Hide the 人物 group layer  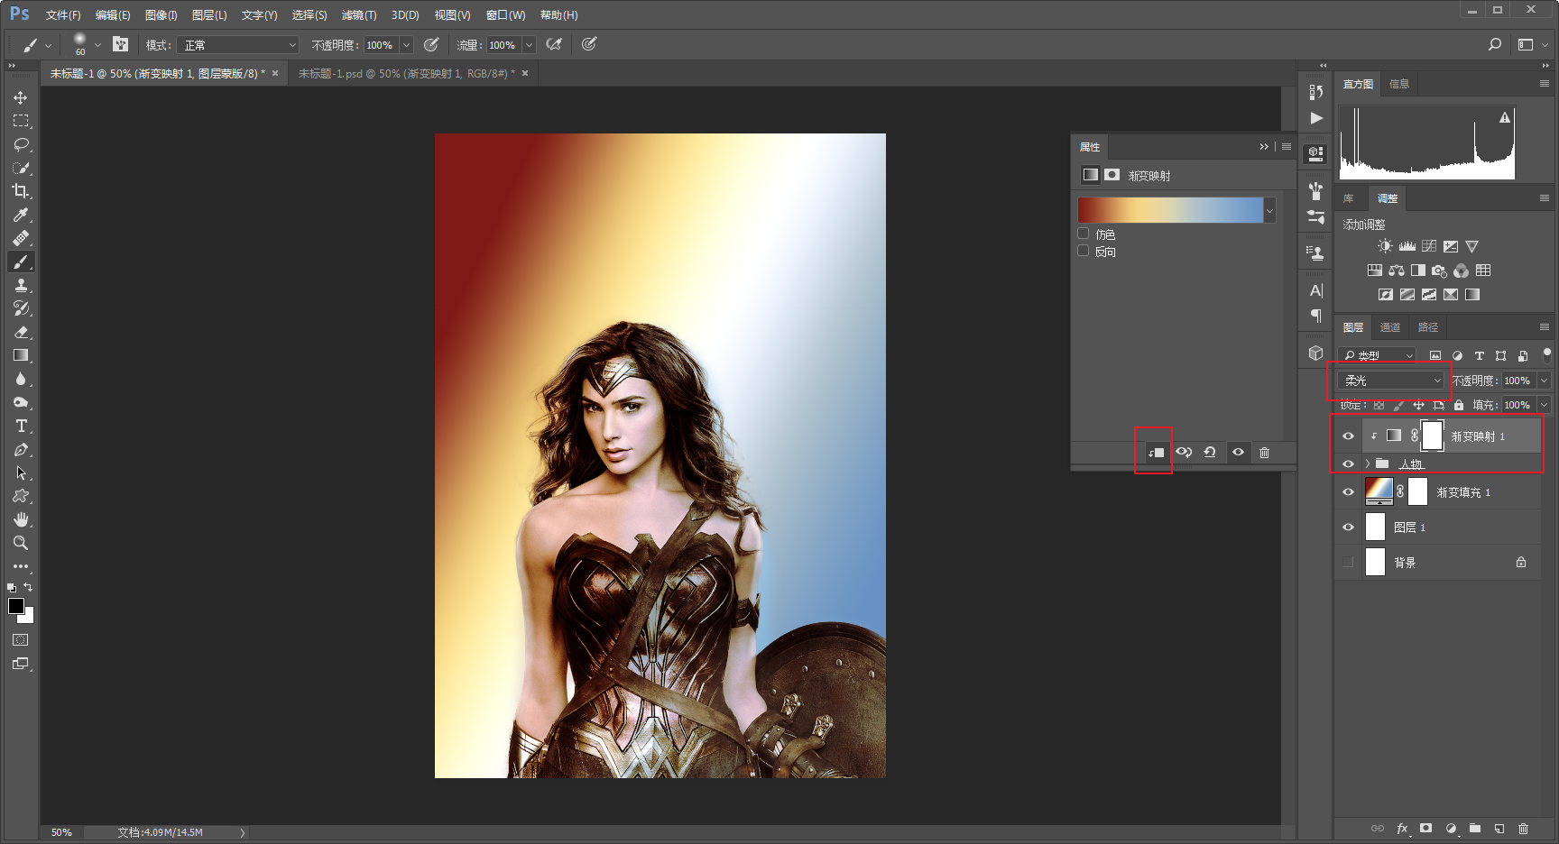[x=1348, y=463]
